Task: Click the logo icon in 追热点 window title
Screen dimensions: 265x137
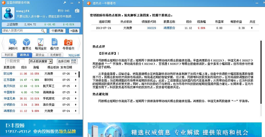Action: tap(89, 3)
